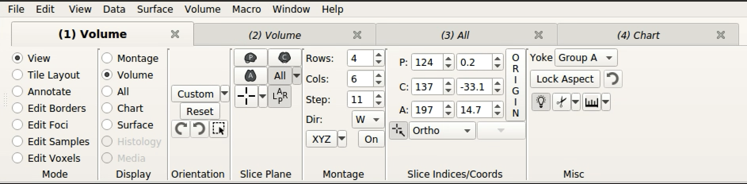Click the Cols stepper arrows
The height and width of the screenshot is (184, 747).
(379, 79)
